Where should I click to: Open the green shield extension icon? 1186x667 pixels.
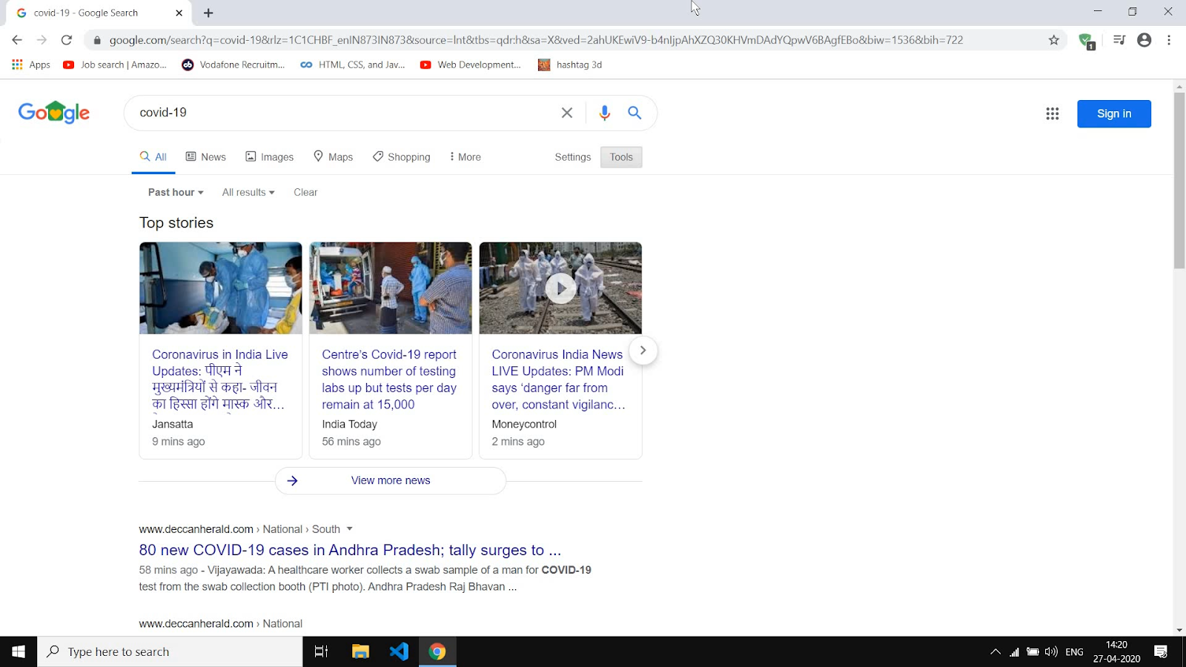[x=1087, y=41]
